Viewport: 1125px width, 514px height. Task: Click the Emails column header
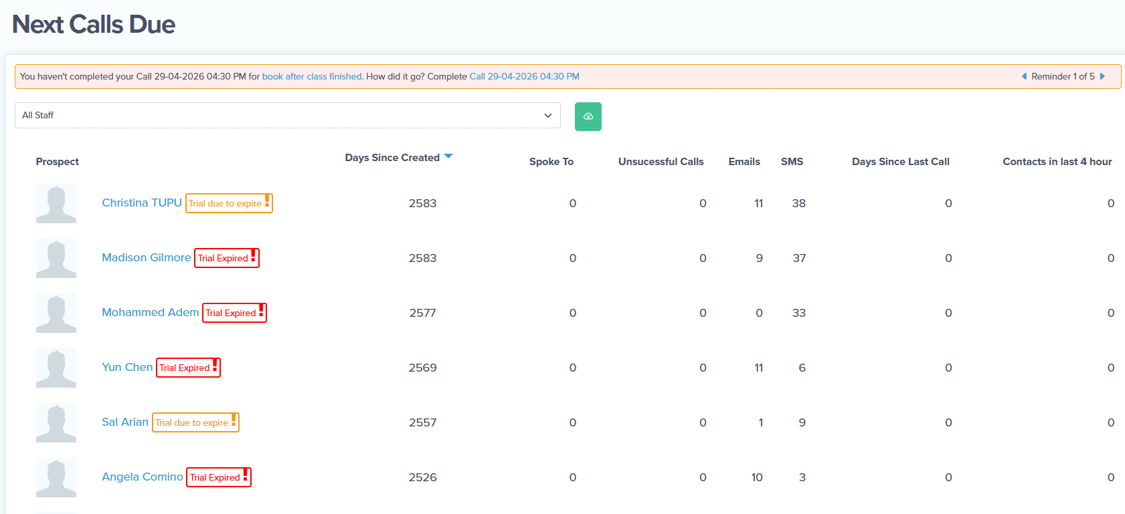click(744, 162)
